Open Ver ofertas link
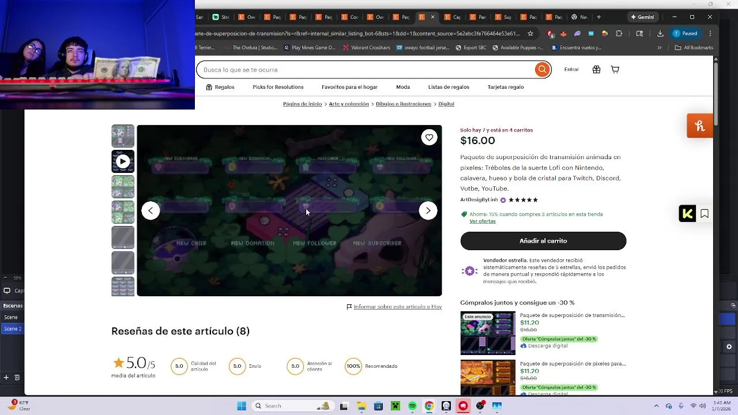The width and height of the screenshot is (738, 415). 482,221
